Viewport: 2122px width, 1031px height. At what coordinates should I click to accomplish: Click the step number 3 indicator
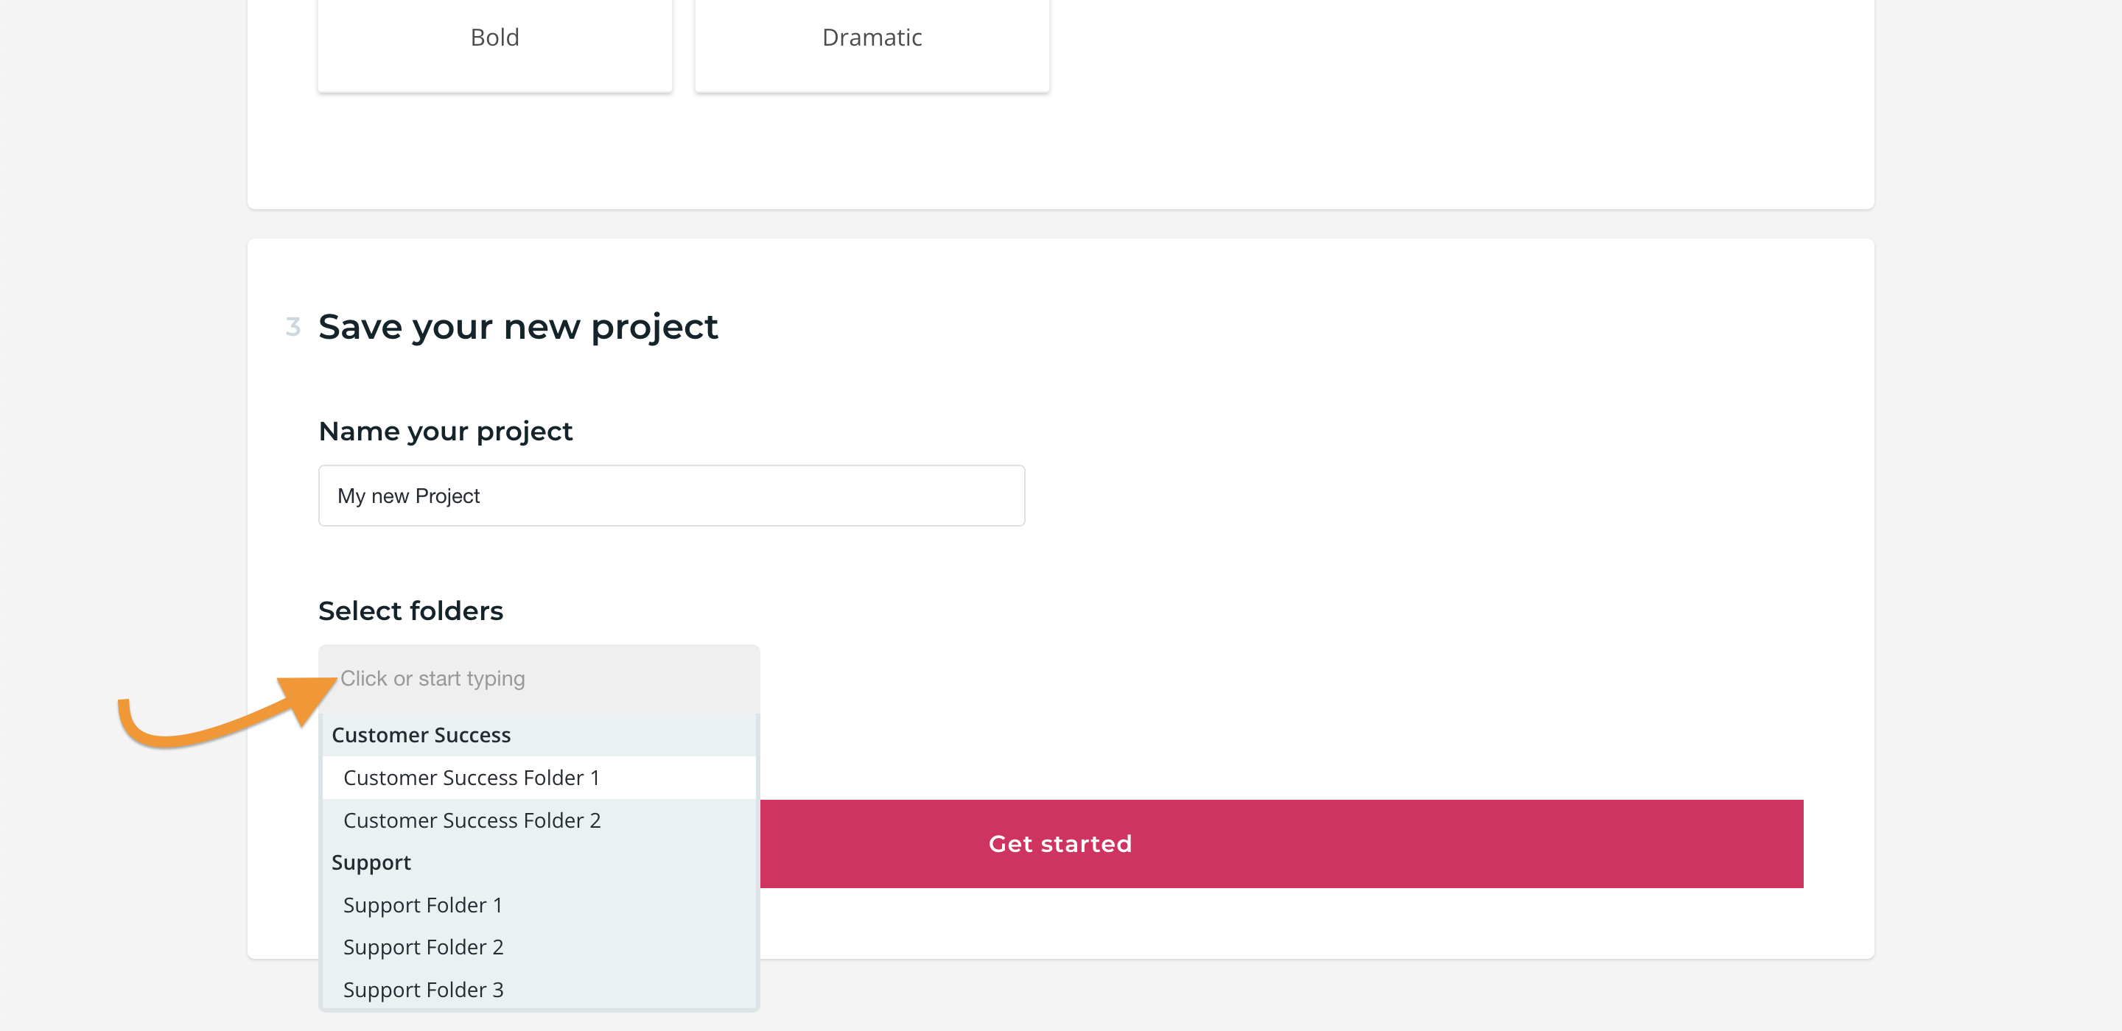pyautogui.click(x=293, y=327)
